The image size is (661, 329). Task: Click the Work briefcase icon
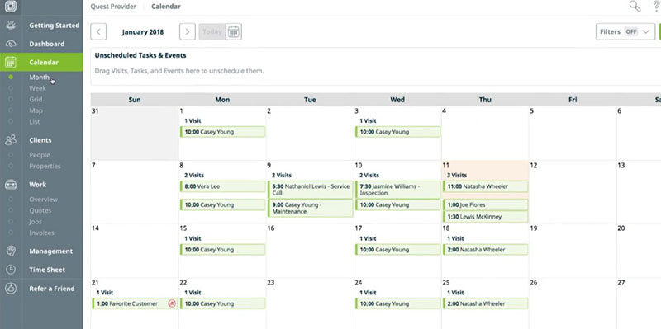pyautogui.click(x=11, y=185)
